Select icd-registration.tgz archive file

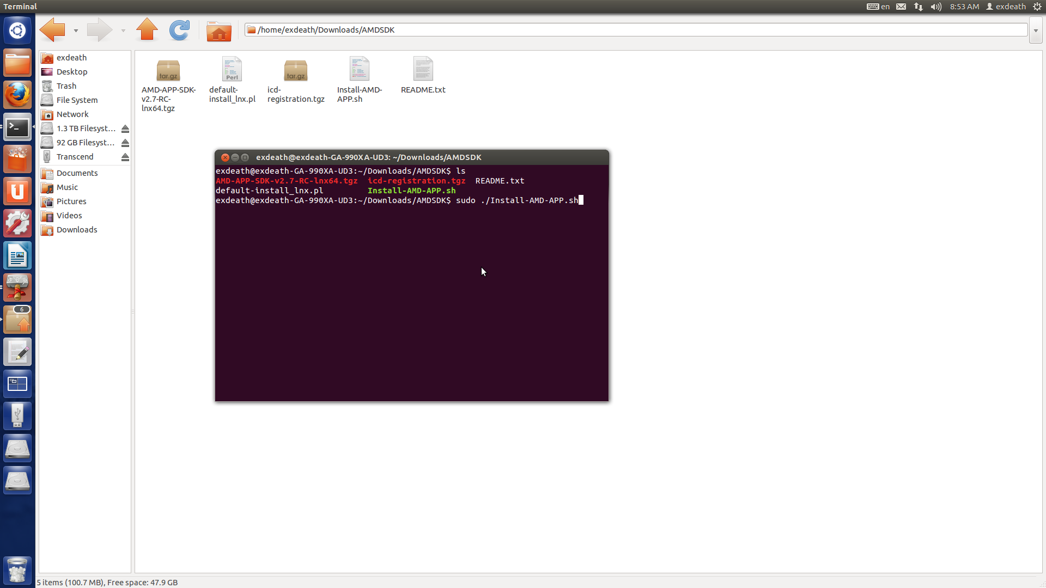click(296, 80)
